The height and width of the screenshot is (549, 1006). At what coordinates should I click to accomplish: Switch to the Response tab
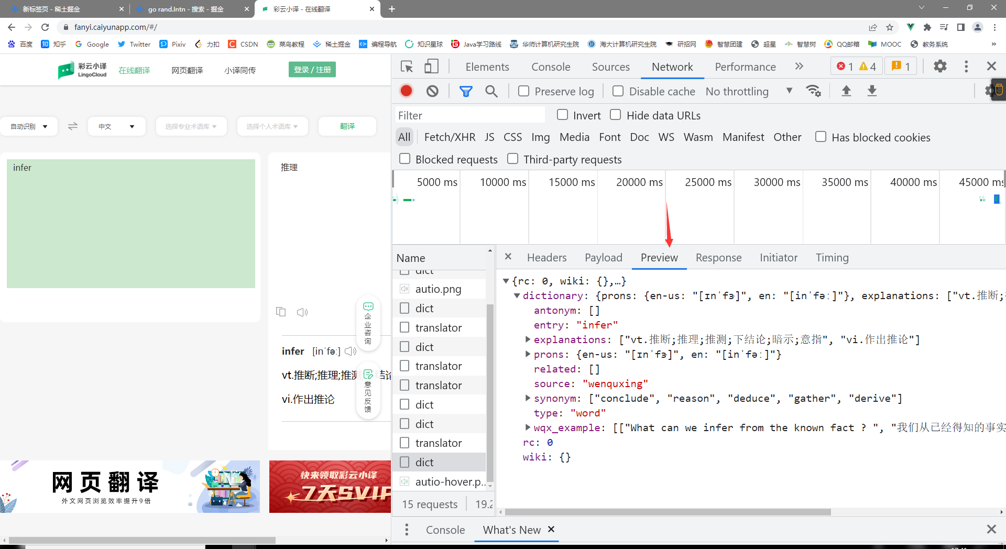point(718,258)
